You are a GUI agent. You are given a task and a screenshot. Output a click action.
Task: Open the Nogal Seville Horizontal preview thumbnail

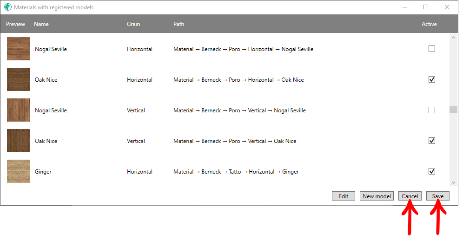[19, 49]
